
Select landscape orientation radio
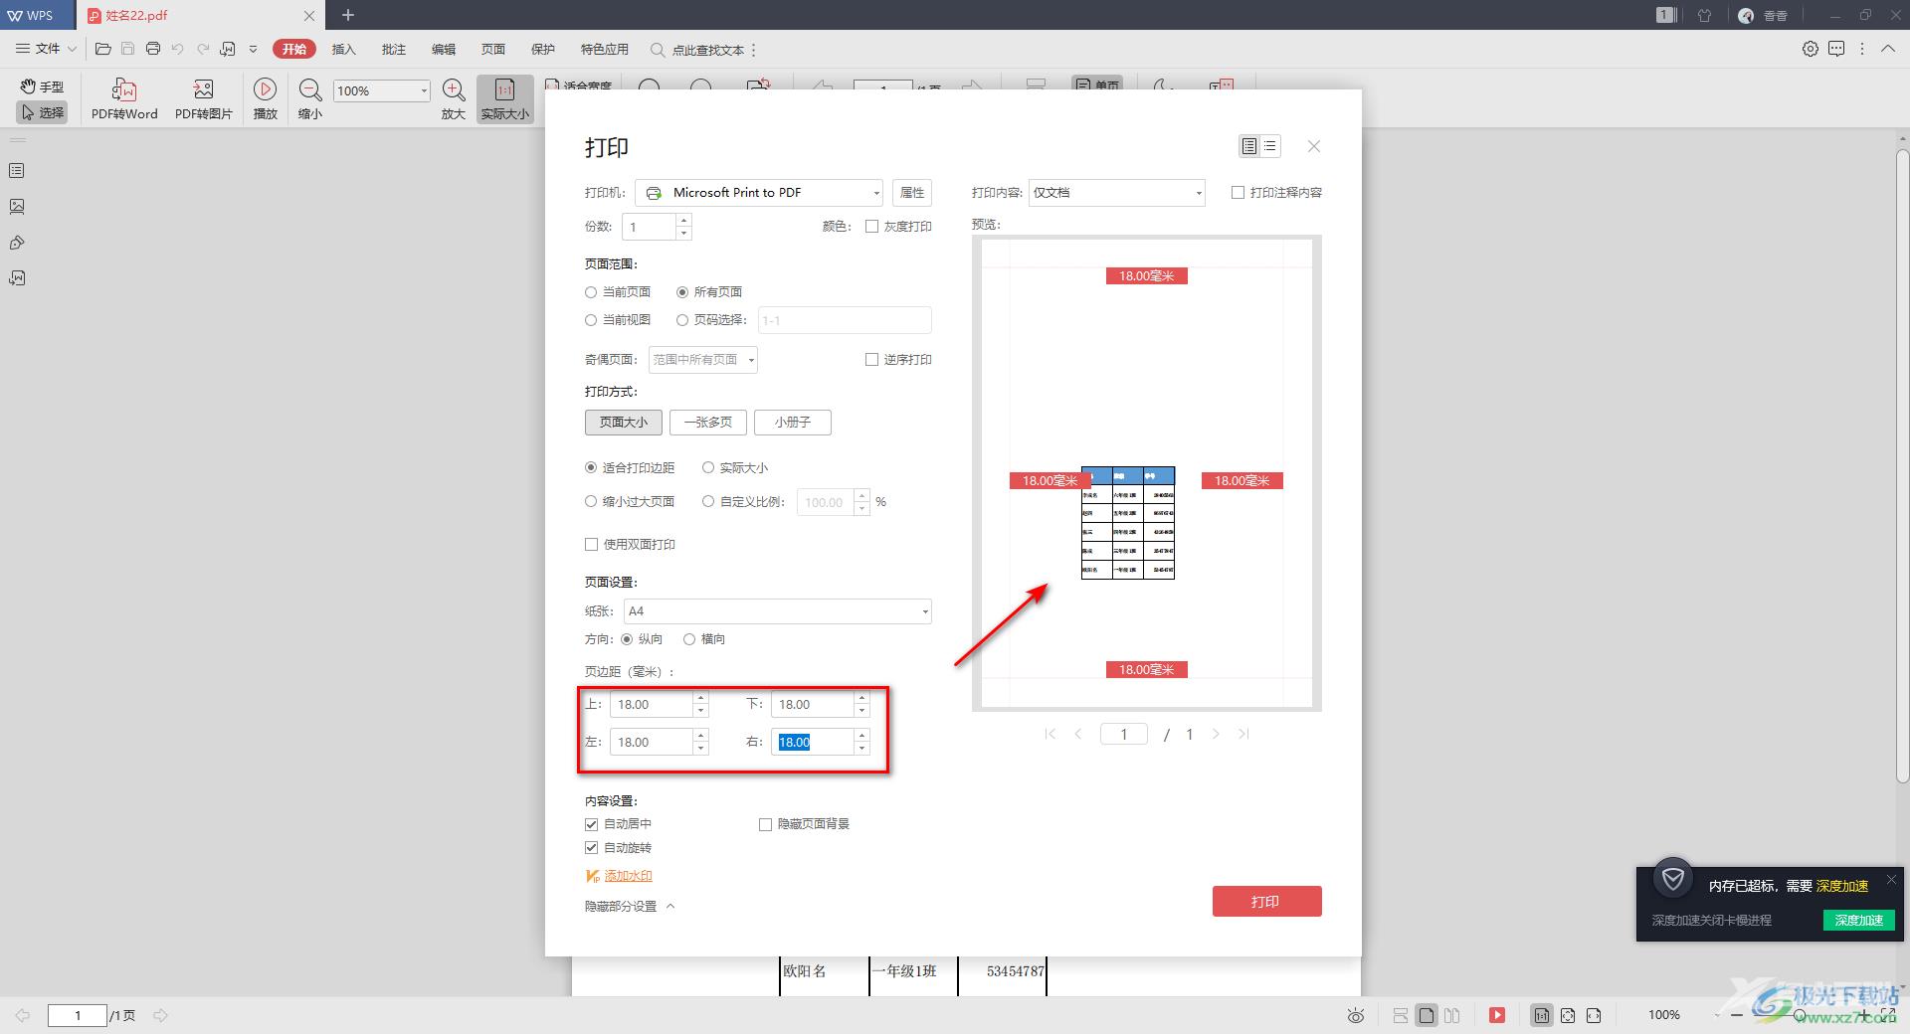[688, 639]
